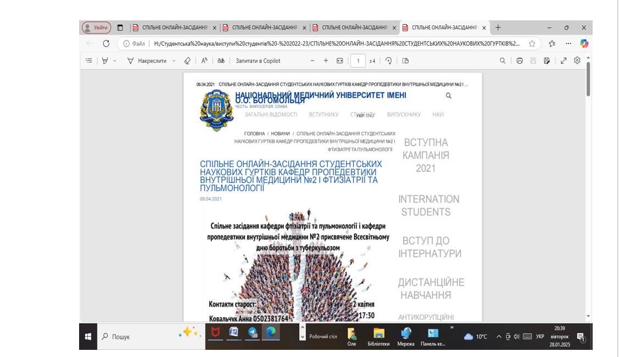Enter full screen mode in PDF viewer
The width and height of the screenshot is (619, 357).
tap(564, 61)
